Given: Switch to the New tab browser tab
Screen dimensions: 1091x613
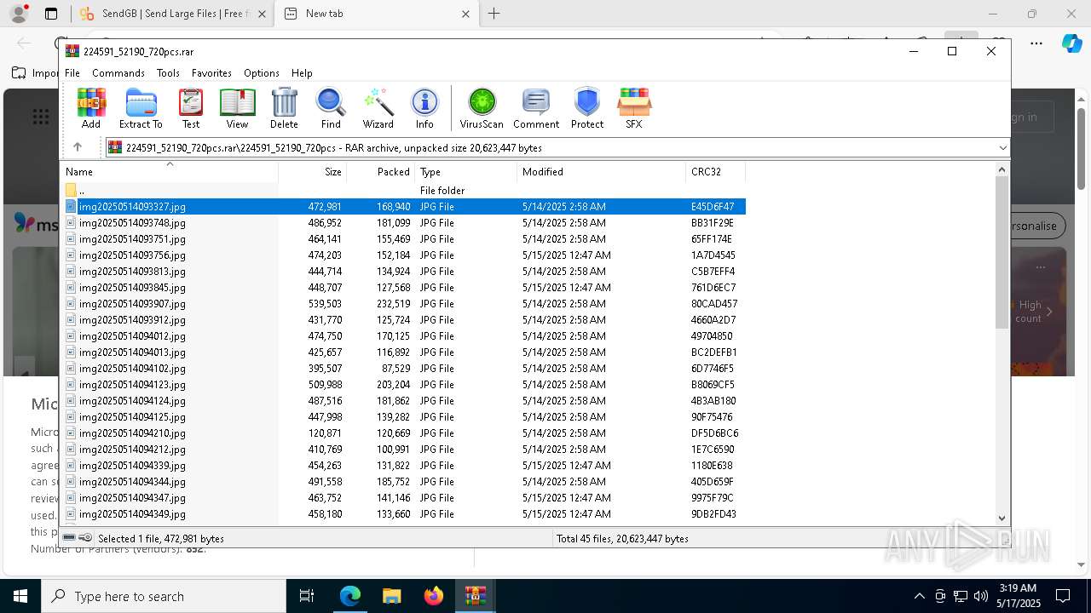Looking at the screenshot, I should click(x=376, y=14).
